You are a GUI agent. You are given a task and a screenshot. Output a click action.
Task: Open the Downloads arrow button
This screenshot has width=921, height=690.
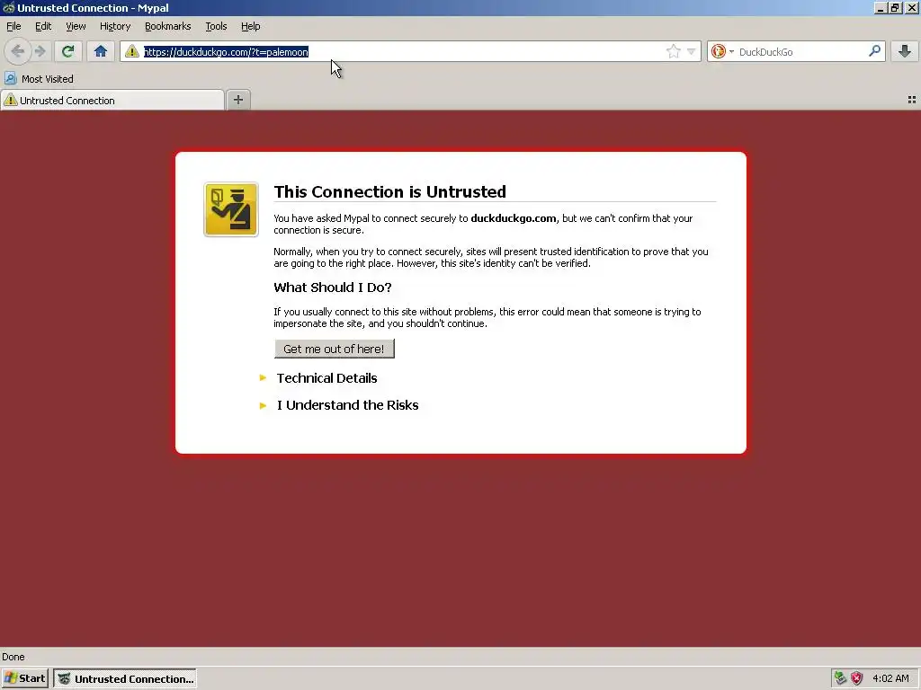click(905, 51)
